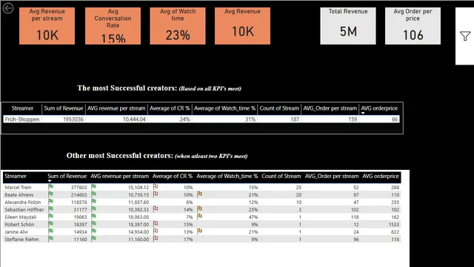The image size is (474, 267).
Task: Select the Avg of Watch time 23% card
Action: [178, 26]
